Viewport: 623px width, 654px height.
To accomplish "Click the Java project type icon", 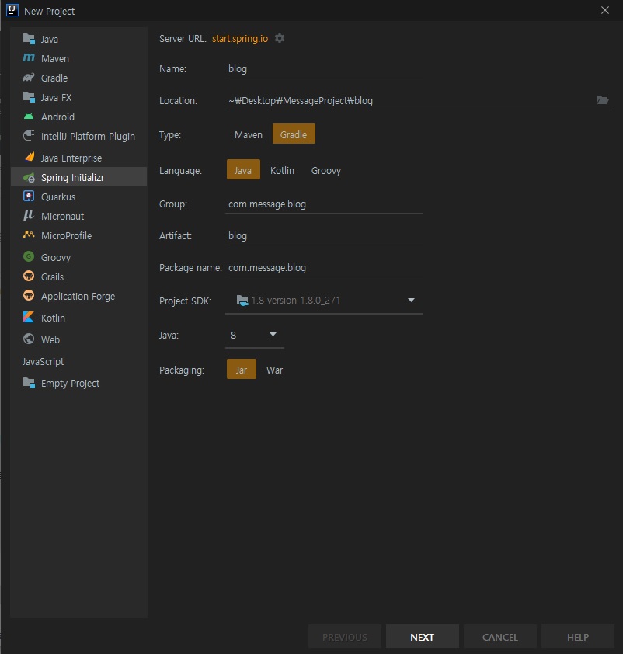I will [29, 39].
